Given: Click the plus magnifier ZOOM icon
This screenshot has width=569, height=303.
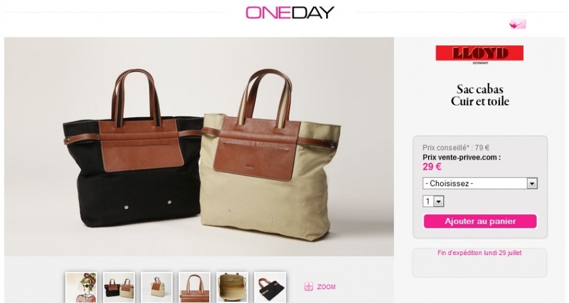Looking at the screenshot, I should click(x=309, y=287).
